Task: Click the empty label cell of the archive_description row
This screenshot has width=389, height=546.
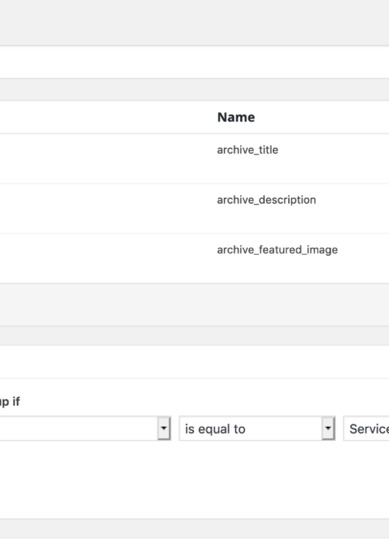Action: (105, 209)
